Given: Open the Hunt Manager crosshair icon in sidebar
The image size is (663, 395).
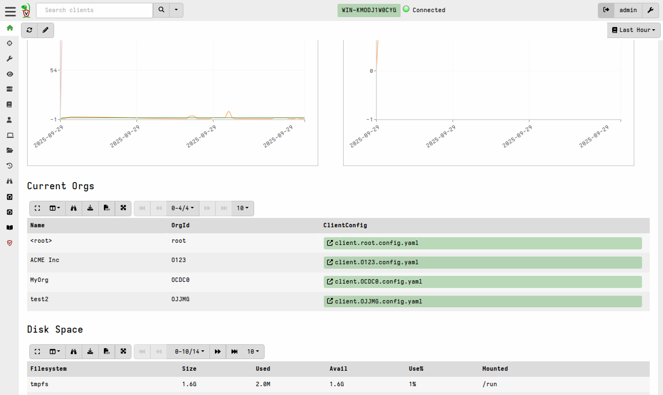Looking at the screenshot, I should point(9,43).
